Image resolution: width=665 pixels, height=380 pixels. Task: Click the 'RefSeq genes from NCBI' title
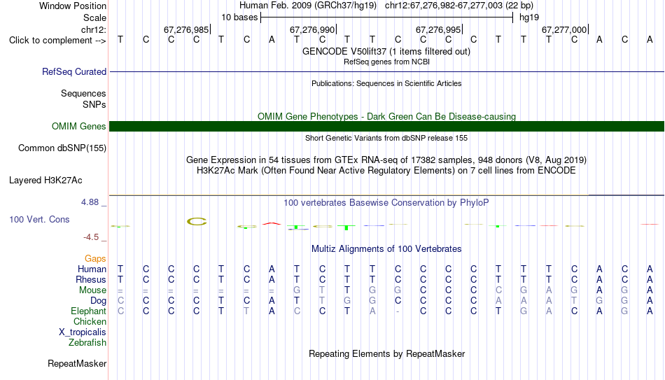[x=386, y=62]
